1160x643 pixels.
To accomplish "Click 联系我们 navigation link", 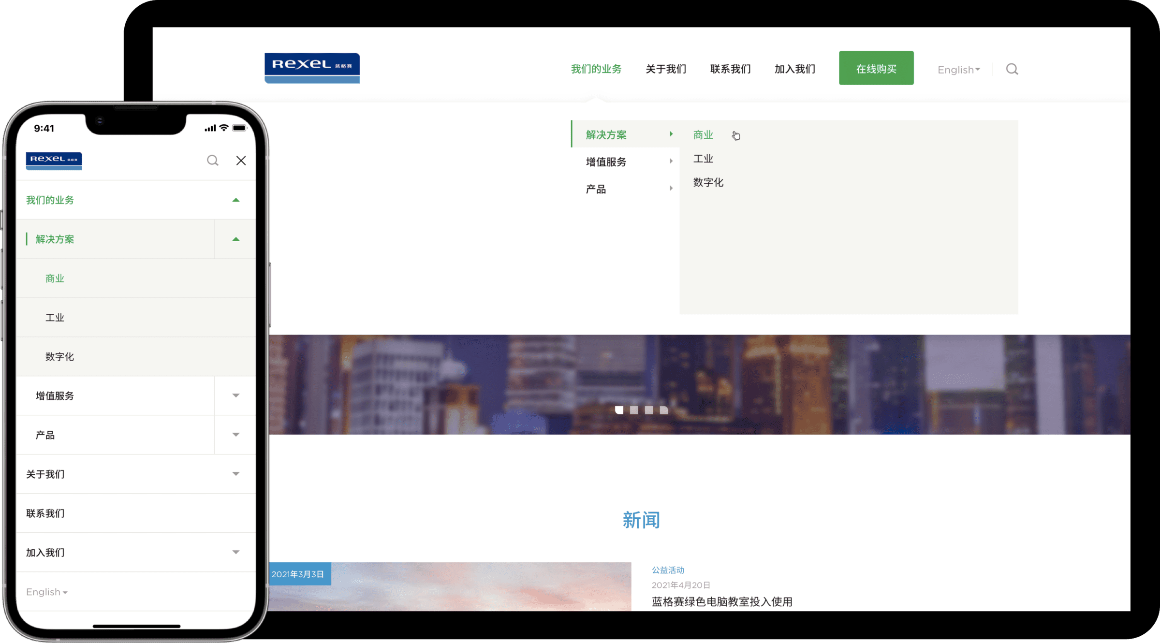I will coord(729,70).
